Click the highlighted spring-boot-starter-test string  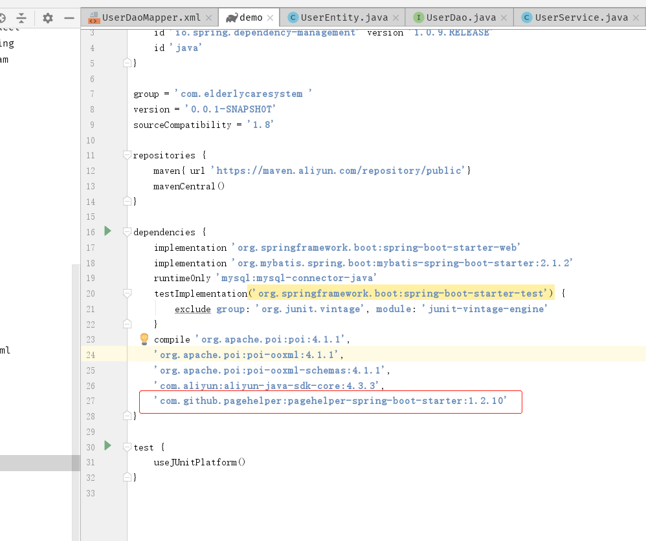[402, 293]
